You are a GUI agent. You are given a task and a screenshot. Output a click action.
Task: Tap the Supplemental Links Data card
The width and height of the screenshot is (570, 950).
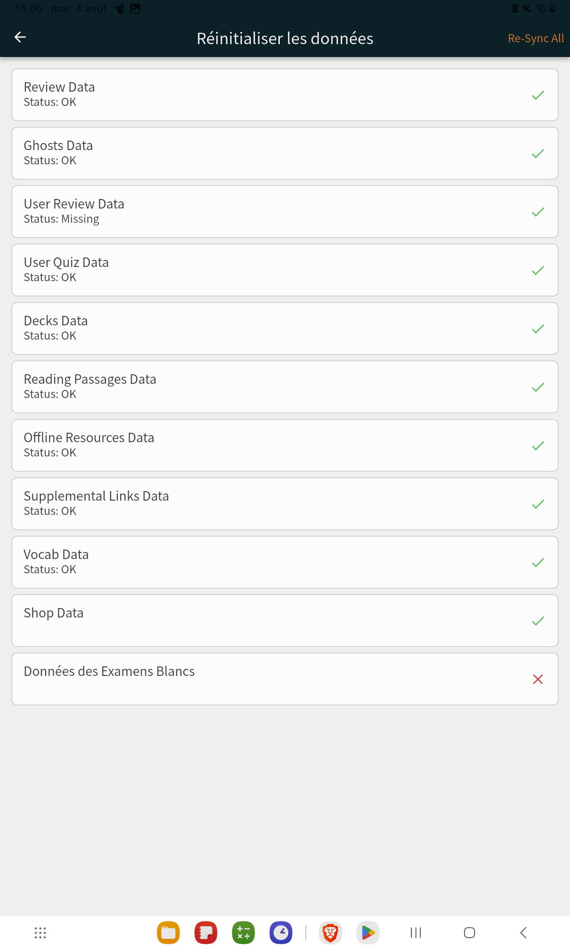point(285,504)
